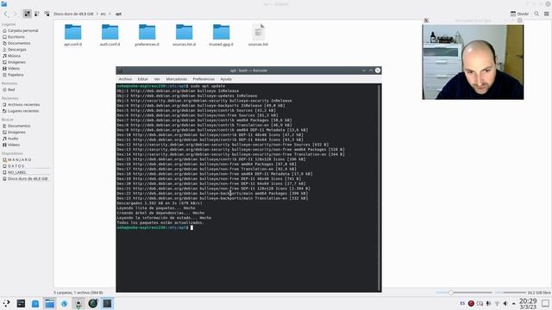The height and width of the screenshot is (310, 552).
Task: Click the red recording tray icon
Action: [x=471, y=303]
